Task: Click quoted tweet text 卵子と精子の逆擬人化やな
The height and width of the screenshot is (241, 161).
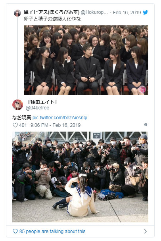Action: point(52,19)
